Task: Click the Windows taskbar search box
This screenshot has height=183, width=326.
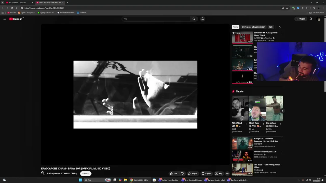Action: (x=98, y=180)
